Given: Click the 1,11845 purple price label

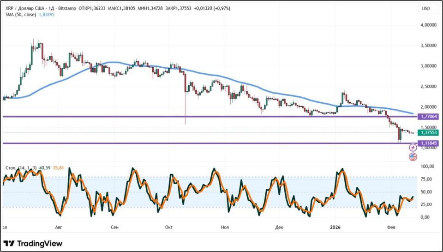Looking at the screenshot, I should 427,143.
